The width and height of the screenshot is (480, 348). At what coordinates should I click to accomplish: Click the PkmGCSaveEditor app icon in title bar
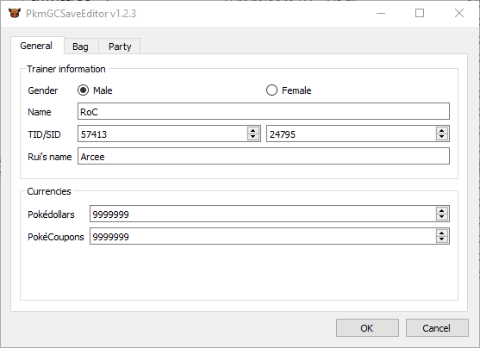pyautogui.click(x=15, y=13)
